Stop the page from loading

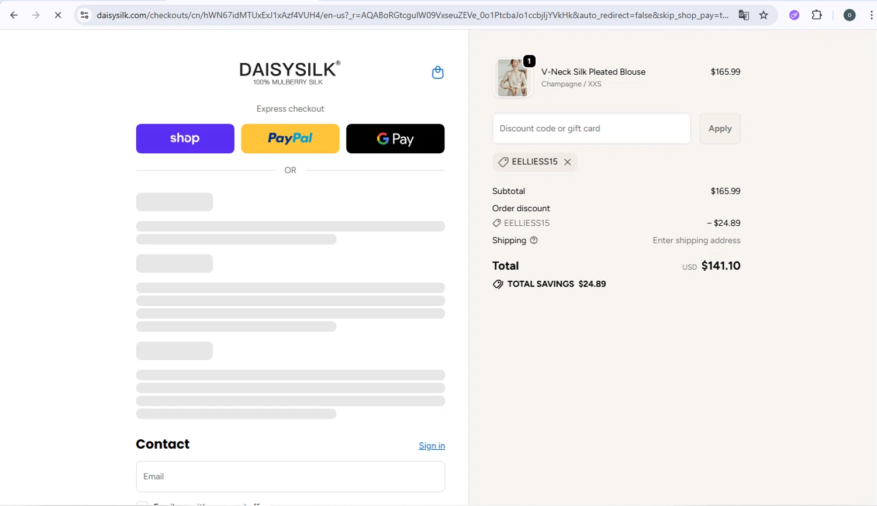58,15
